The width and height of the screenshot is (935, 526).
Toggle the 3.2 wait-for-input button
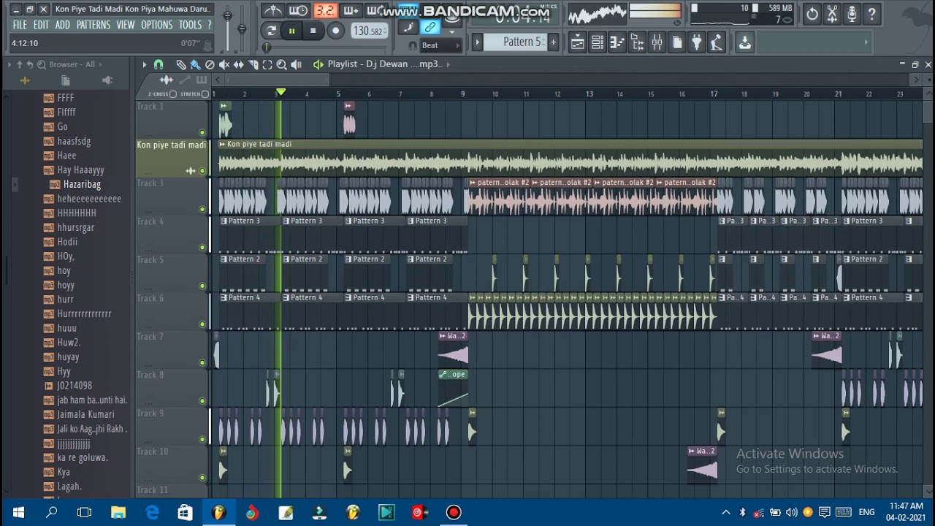(x=325, y=10)
